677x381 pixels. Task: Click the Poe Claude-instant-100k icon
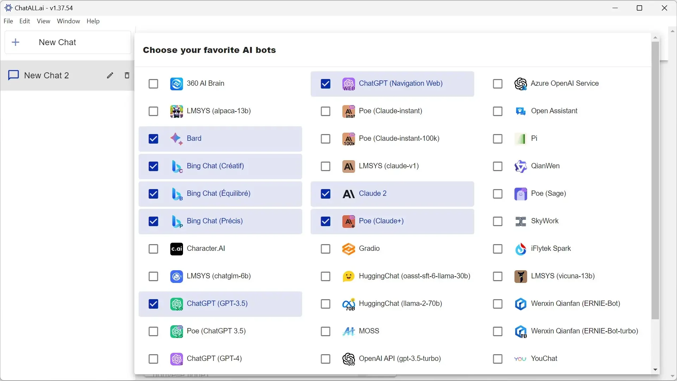[348, 139]
